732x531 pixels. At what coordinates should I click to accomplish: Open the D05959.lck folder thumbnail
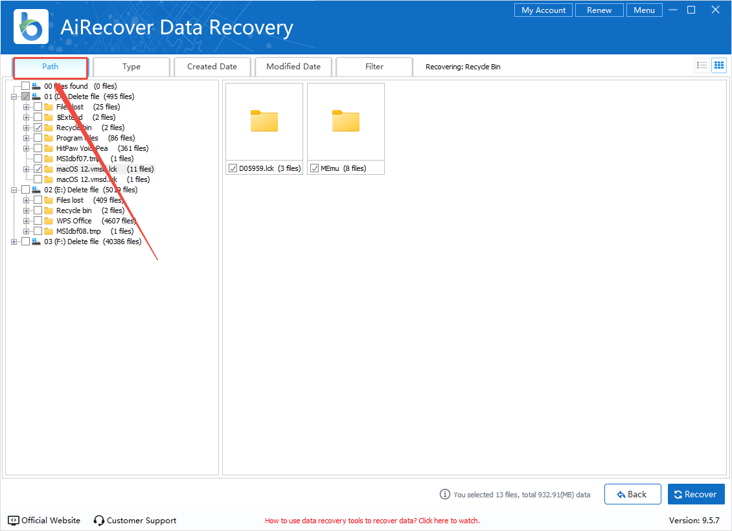click(264, 122)
